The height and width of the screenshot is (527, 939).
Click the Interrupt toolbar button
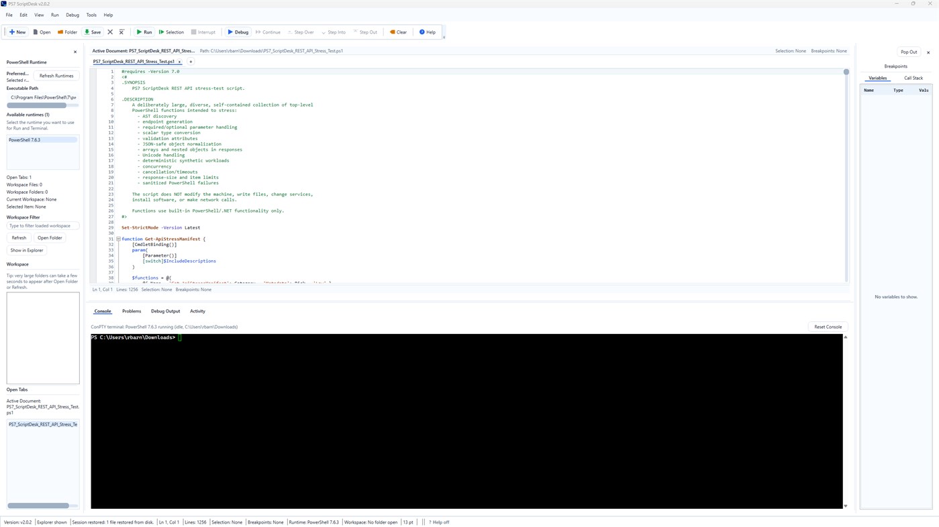(x=203, y=32)
